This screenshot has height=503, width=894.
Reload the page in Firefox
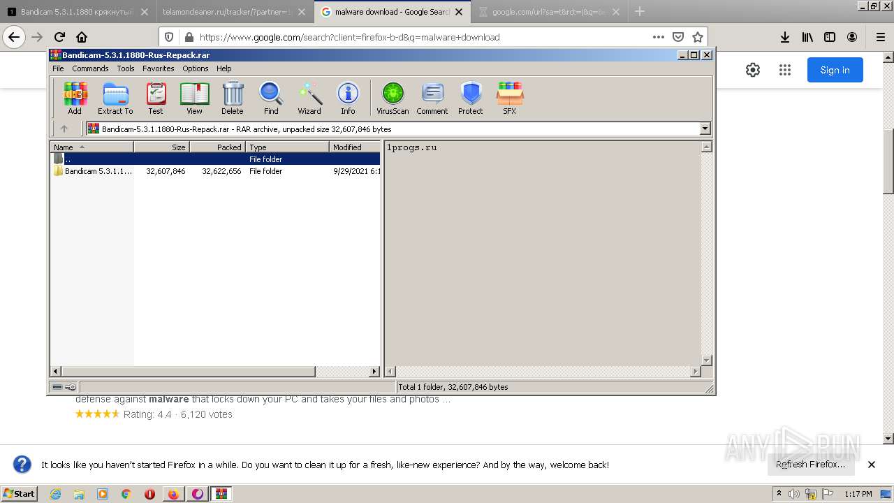point(59,37)
